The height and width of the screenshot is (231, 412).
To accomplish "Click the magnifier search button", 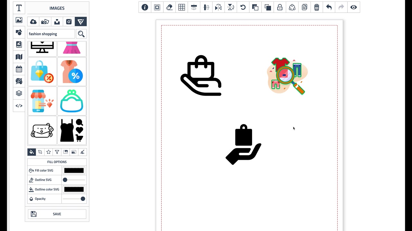I will click(x=81, y=34).
